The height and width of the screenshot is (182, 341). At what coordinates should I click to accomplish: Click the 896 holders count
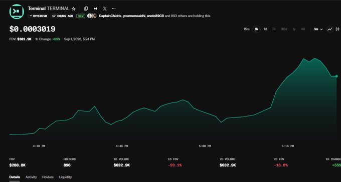coord(67,165)
